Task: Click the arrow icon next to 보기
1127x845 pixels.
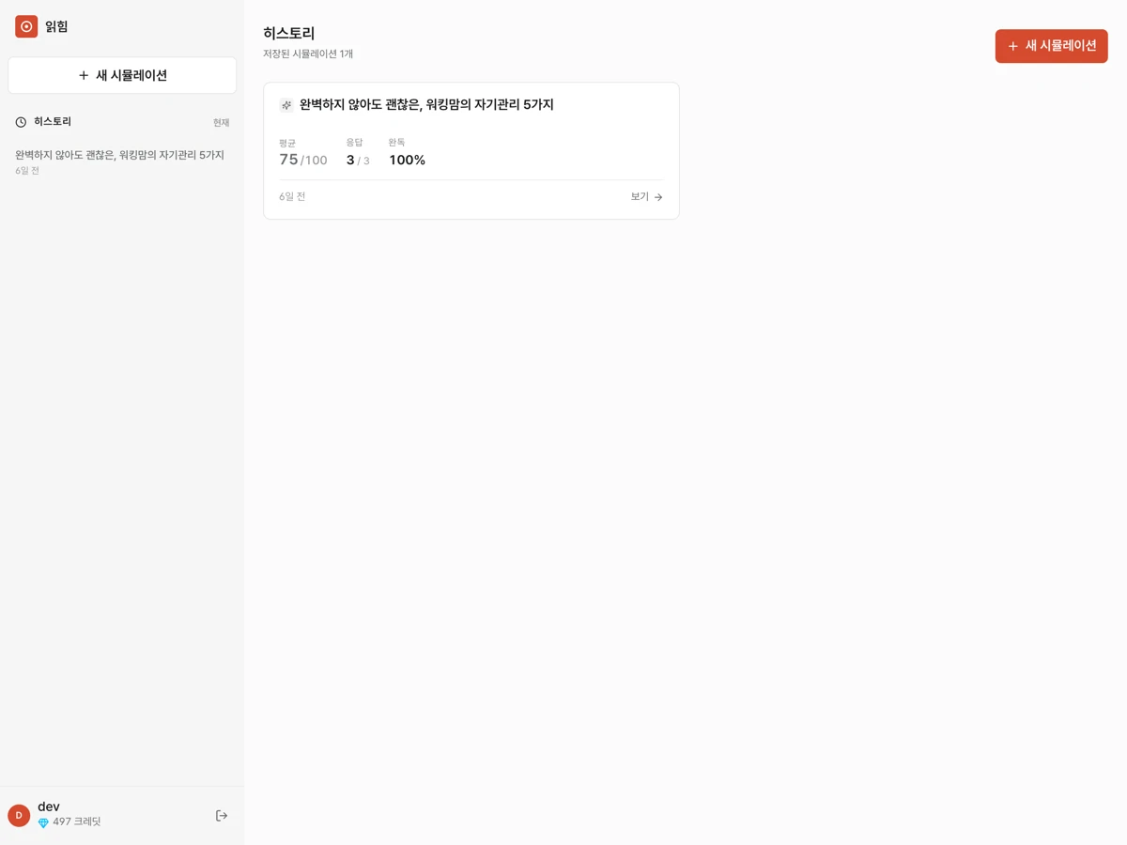Action: click(658, 197)
